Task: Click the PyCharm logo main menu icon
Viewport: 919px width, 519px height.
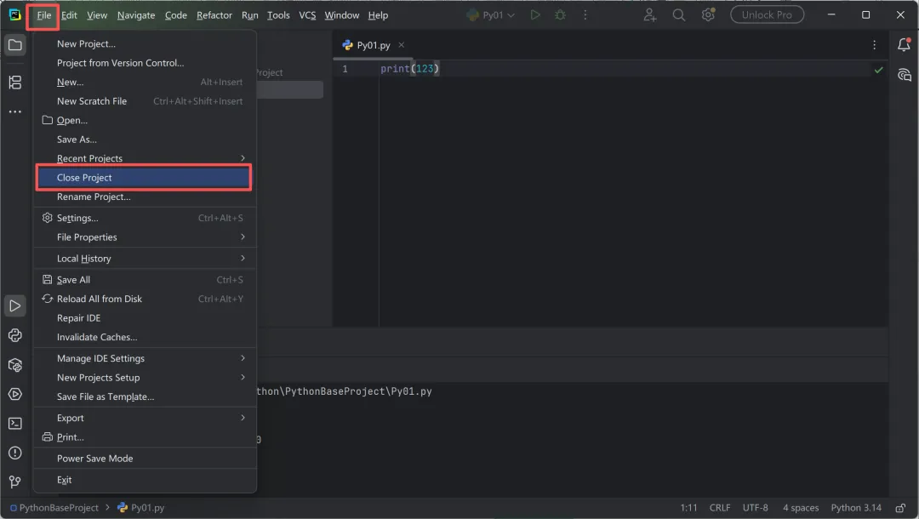Action: pyautogui.click(x=14, y=14)
